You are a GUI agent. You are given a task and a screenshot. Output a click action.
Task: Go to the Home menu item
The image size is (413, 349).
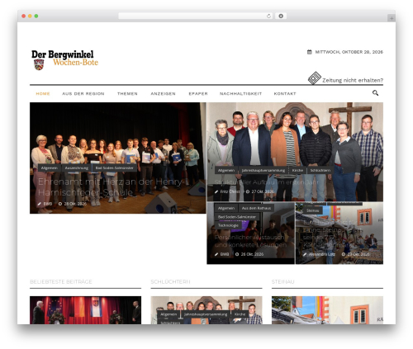pyautogui.click(x=43, y=94)
